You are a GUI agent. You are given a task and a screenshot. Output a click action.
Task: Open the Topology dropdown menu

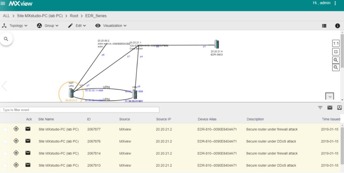[x=15, y=26]
